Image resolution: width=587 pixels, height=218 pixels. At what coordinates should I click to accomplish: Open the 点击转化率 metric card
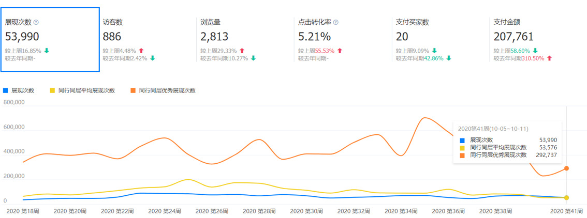pos(342,40)
